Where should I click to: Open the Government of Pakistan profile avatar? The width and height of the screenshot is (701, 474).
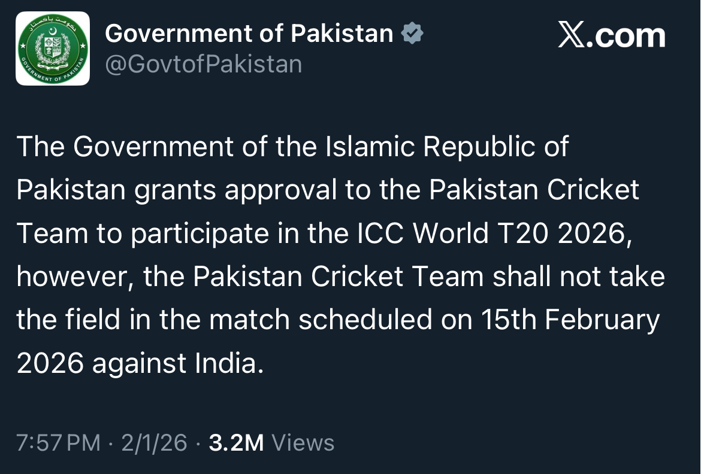[53, 48]
